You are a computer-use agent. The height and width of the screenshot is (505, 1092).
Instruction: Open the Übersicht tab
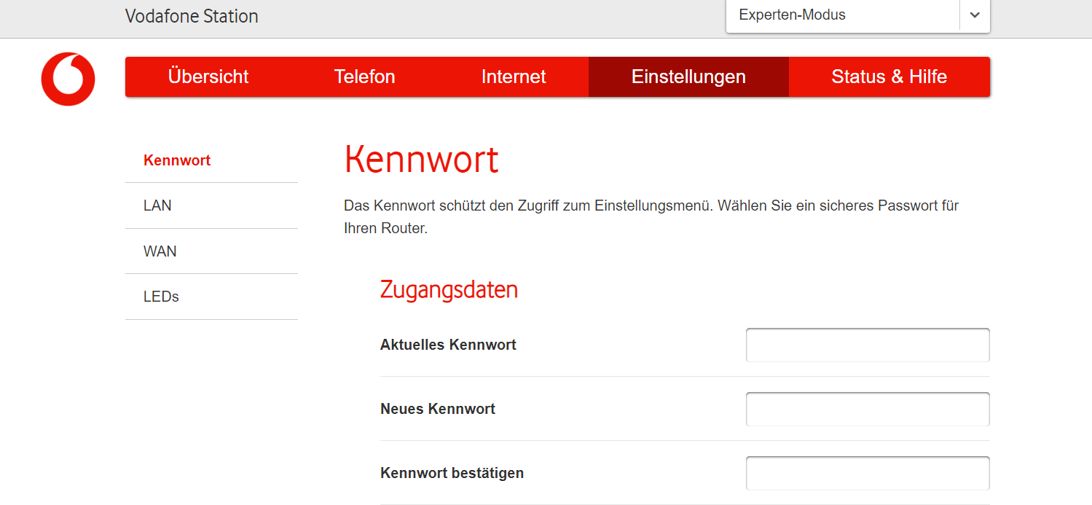coord(208,77)
